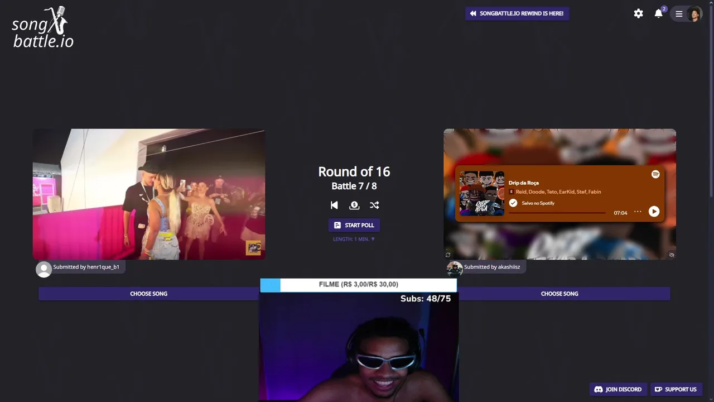
Task: Open the settings gear icon
Action: pyautogui.click(x=638, y=13)
